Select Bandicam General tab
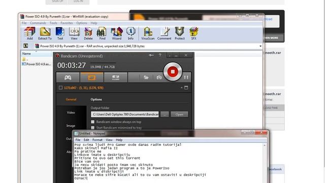 click(x=71, y=100)
